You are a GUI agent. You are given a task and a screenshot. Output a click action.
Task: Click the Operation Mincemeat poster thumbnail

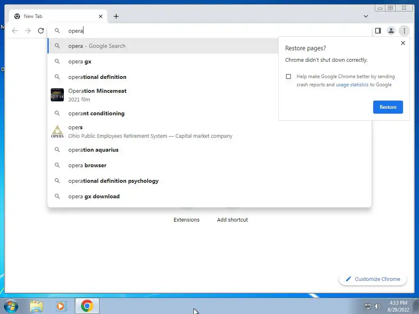coord(57,95)
